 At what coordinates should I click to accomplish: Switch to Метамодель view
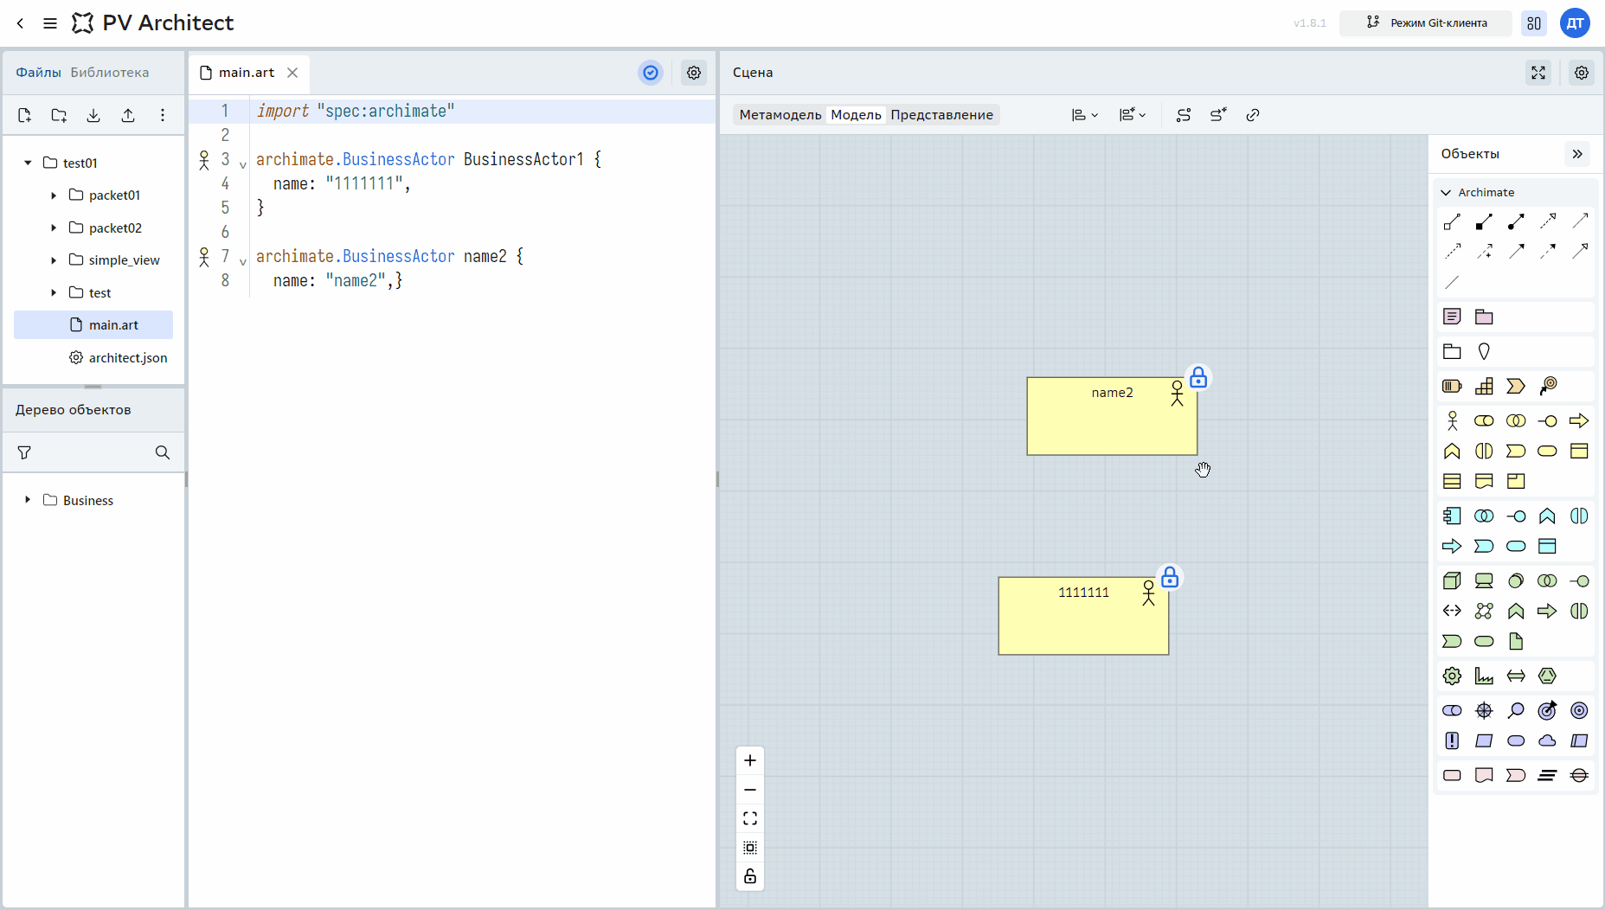tap(780, 115)
